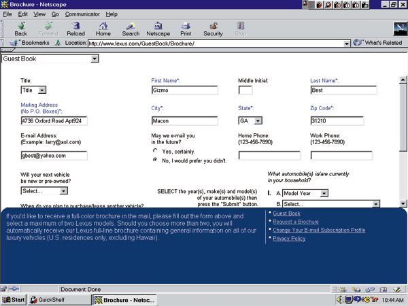Image resolution: width=408 pixels, height=306 pixels.
Task: Click the First Name input field
Action: (184, 90)
